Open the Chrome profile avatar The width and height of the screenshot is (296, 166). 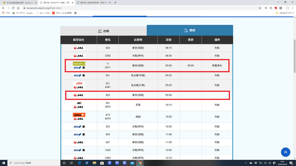pyautogui.click(x=287, y=8)
